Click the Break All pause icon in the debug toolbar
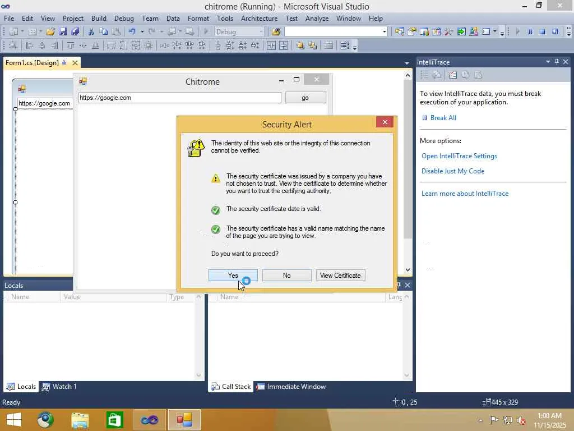Image resolution: width=574 pixels, height=431 pixels. point(530,32)
